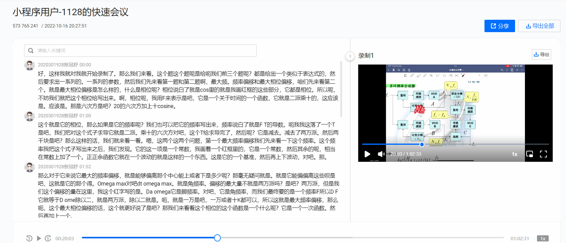Click the speaker avatar at 00:00 entry
The height and width of the screenshot is (243, 566).
[x=30, y=65]
